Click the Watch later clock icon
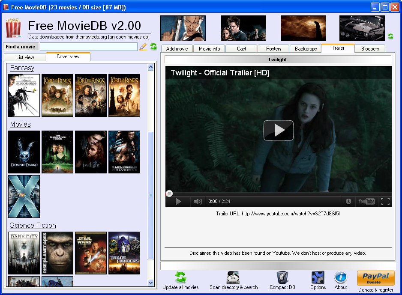This screenshot has height=295, width=402. (x=348, y=202)
